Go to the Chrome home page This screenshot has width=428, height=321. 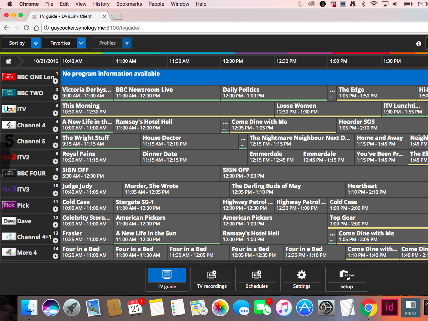(36, 28)
